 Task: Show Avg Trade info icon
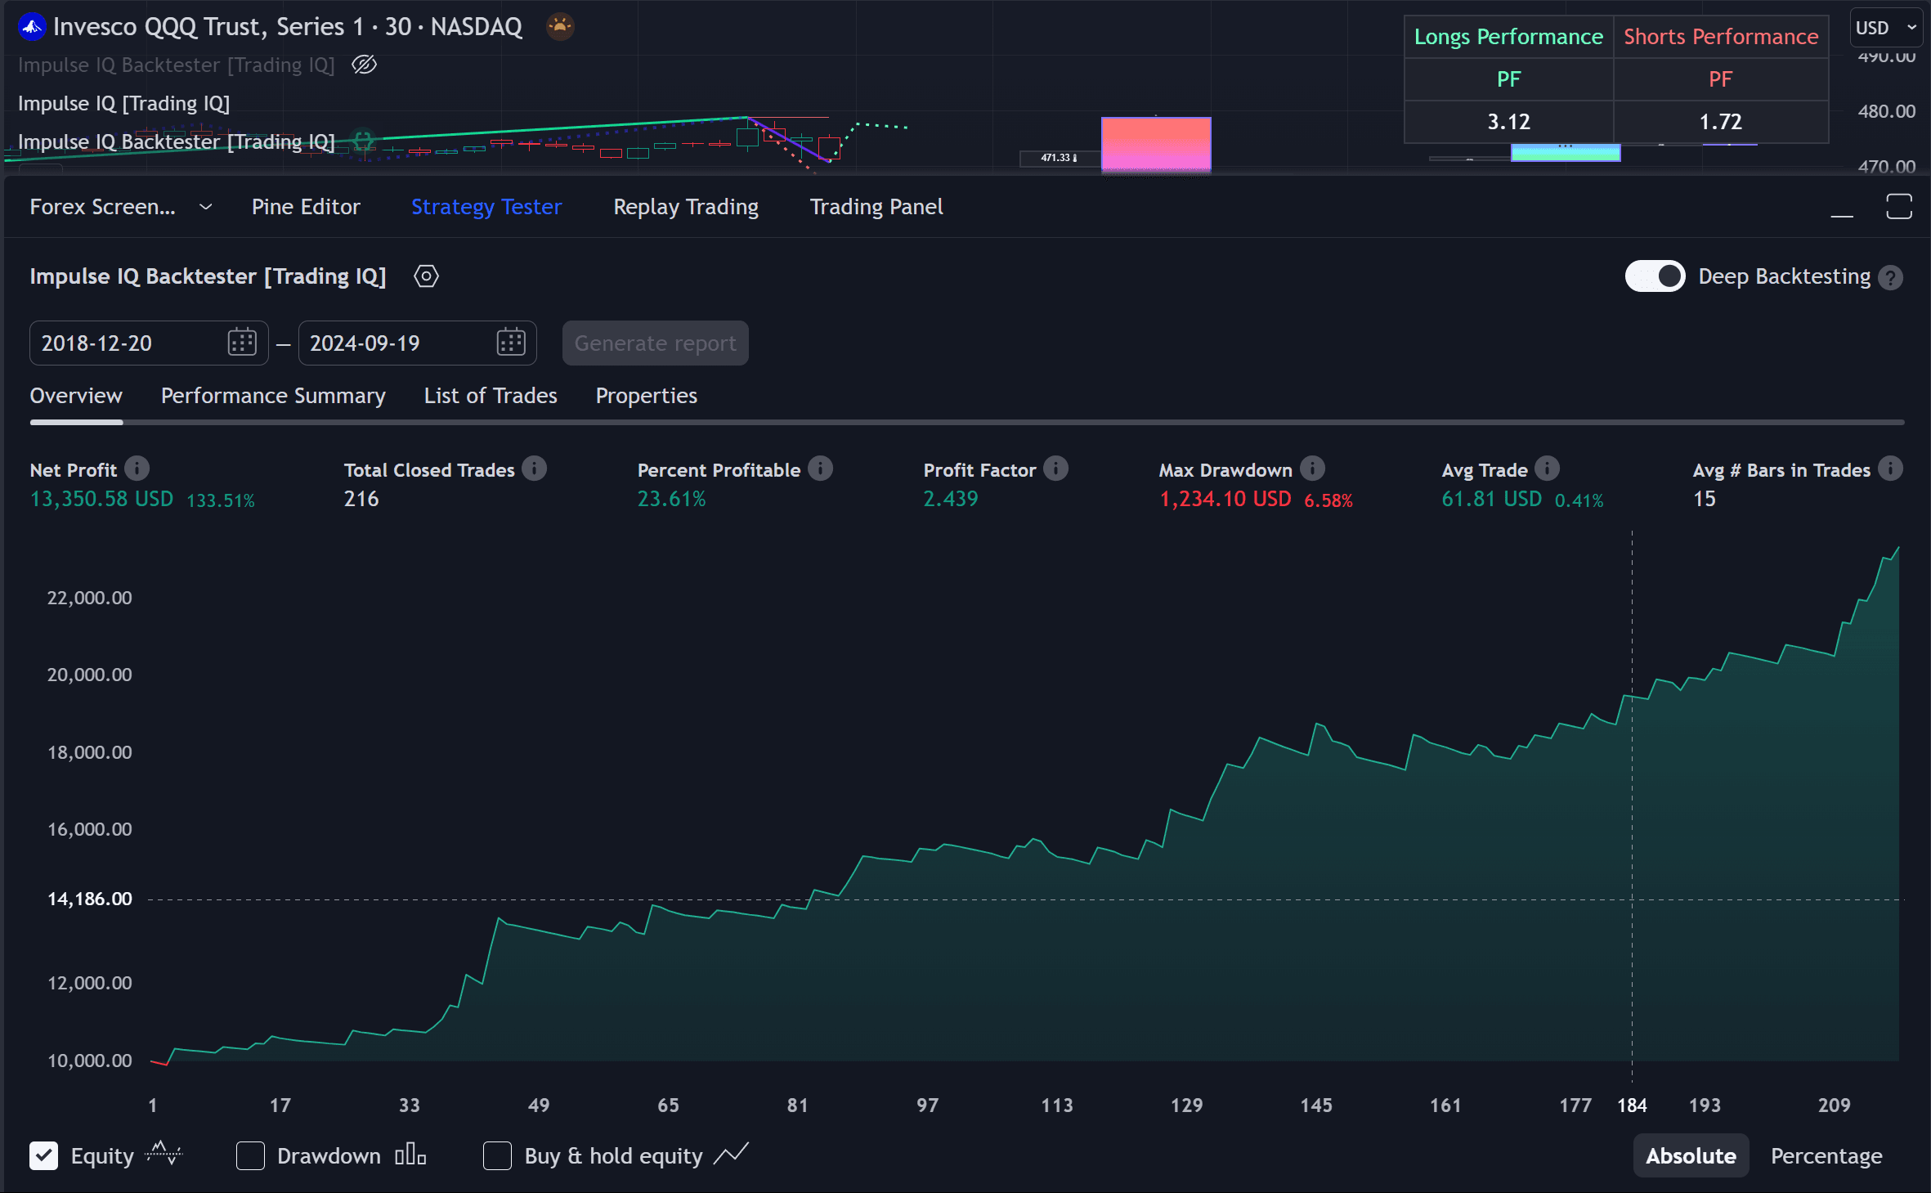click(x=1547, y=469)
